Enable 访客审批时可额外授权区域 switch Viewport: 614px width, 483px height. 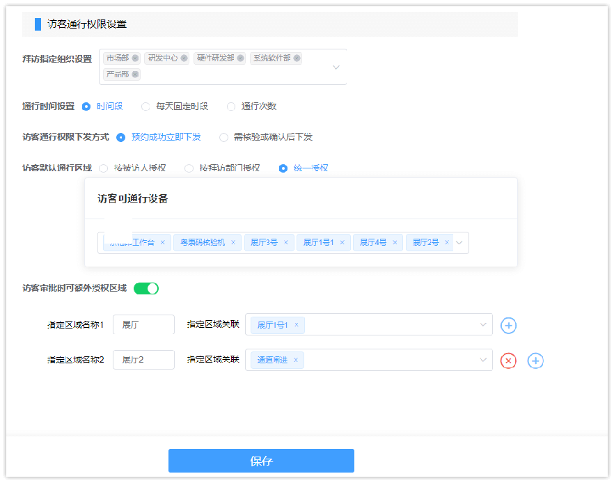pyautogui.click(x=145, y=287)
